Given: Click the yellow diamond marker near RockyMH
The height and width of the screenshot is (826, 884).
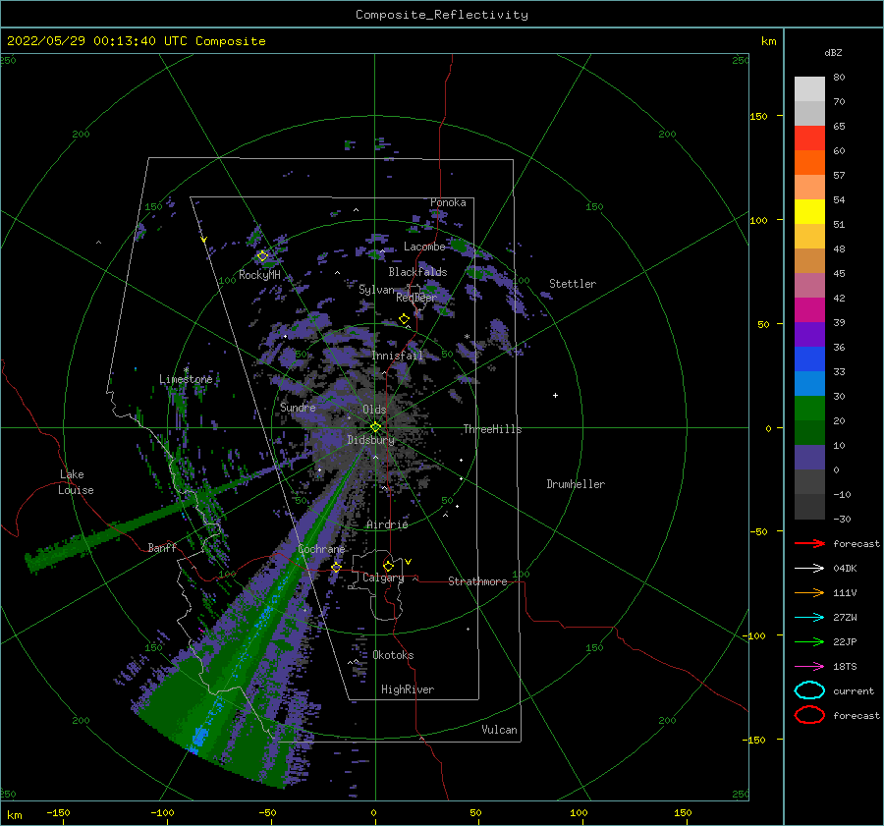Looking at the screenshot, I should click(x=262, y=256).
